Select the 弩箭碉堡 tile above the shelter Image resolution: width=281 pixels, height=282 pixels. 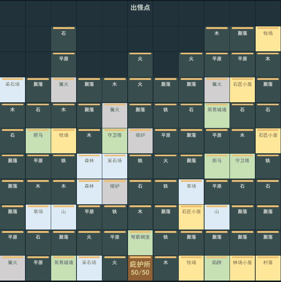pyautogui.click(x=140, y=242)
